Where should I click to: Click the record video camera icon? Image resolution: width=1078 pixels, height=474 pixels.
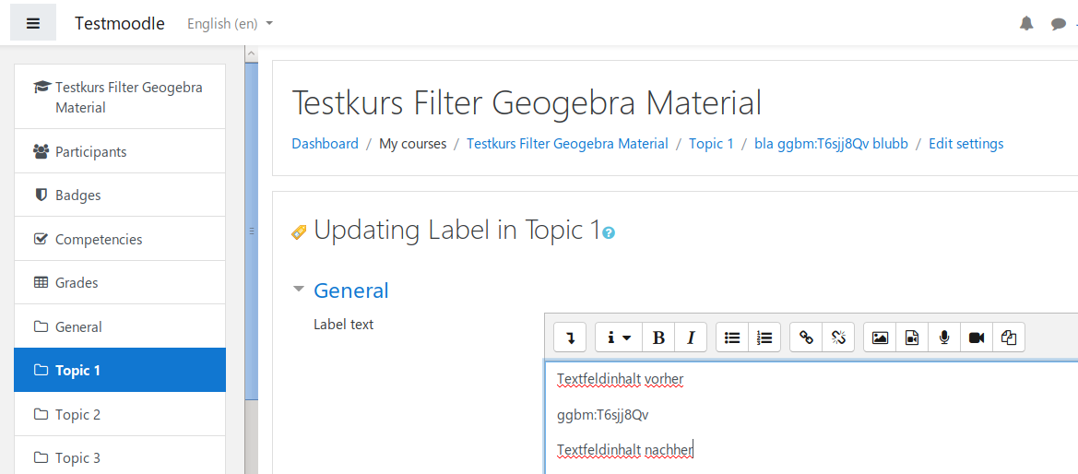977,338
